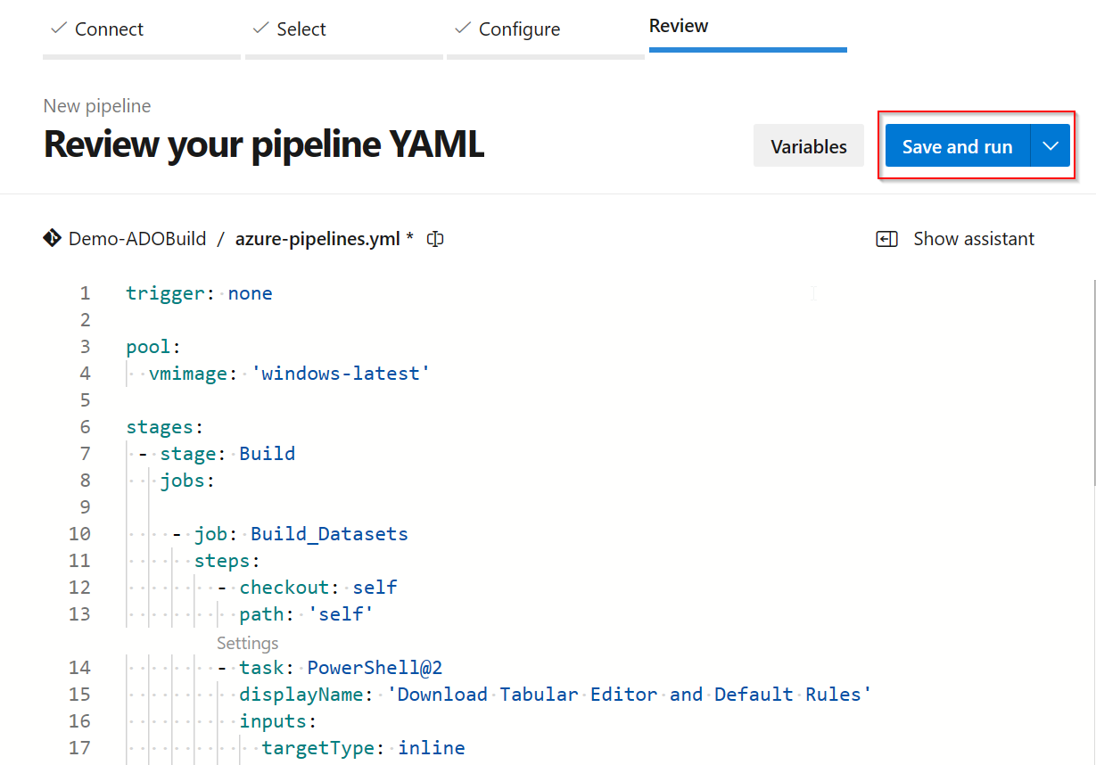This screenshot has height=765, width=1096.
Task: Return to the Select step
Action: point(300,29)
